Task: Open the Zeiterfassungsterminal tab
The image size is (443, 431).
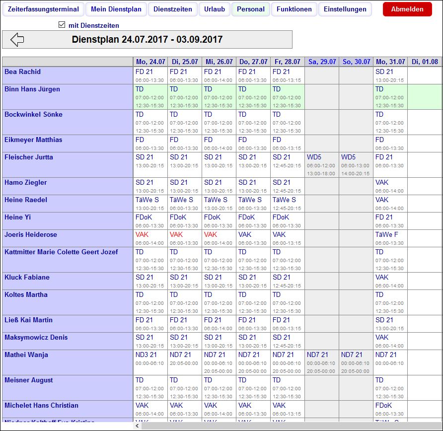Action: 43,9
